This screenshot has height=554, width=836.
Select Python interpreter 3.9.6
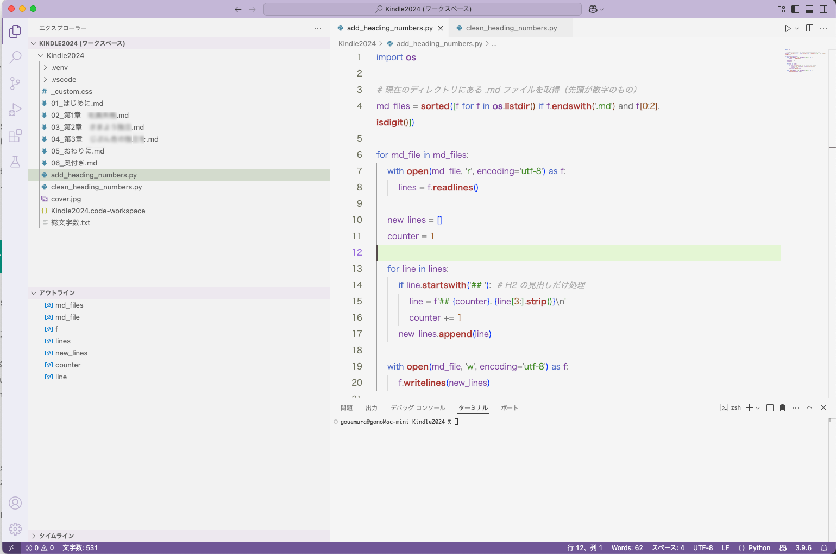pos(803,548)
